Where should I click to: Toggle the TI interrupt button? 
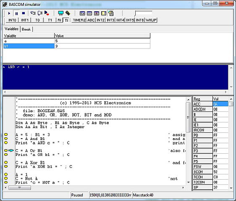(x=66, y=20)
